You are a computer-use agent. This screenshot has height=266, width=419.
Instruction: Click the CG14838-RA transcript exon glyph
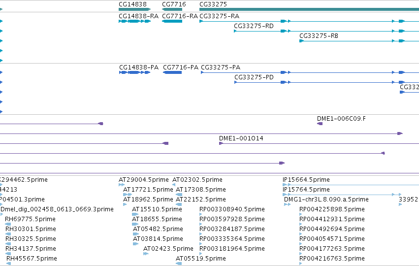(x=134, y=21)
